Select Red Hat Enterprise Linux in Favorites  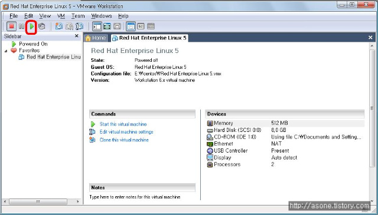click(53, 57)
